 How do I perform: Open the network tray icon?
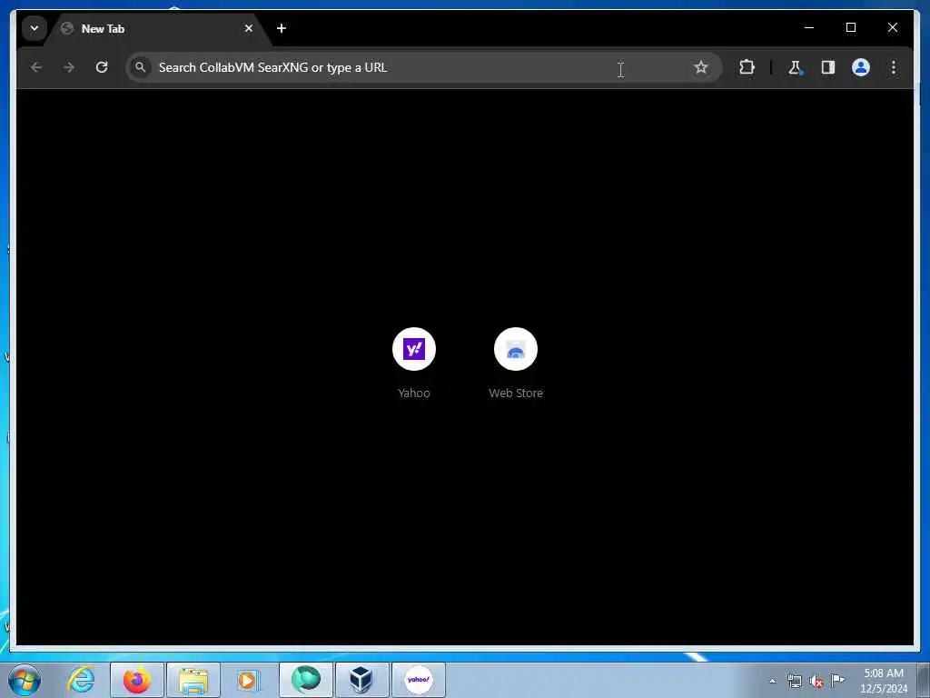click(794, 682)
